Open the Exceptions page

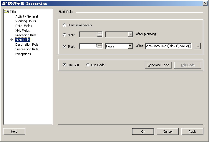coord(23,54)
